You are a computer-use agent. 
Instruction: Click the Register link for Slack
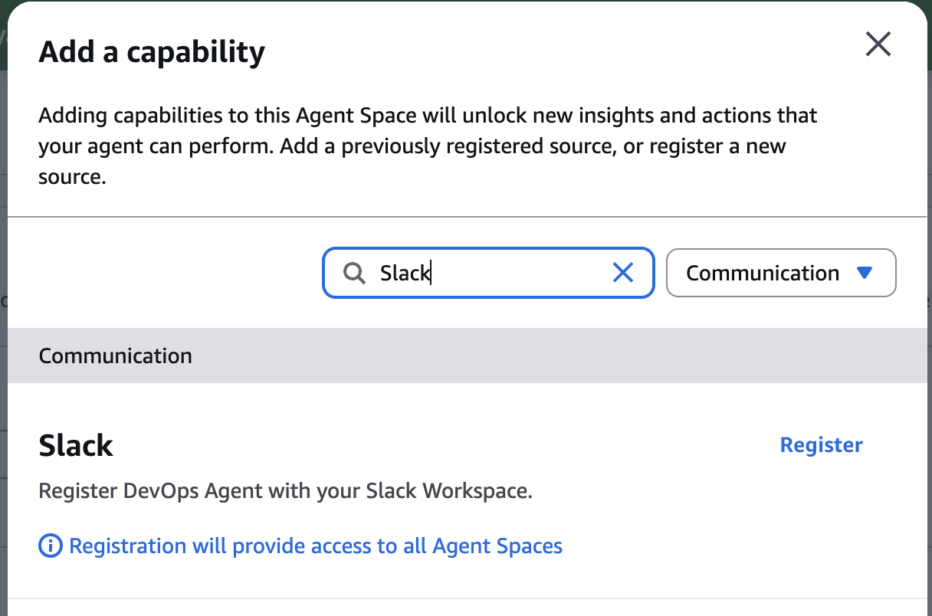pyautogui.click(x=821, y=445)
